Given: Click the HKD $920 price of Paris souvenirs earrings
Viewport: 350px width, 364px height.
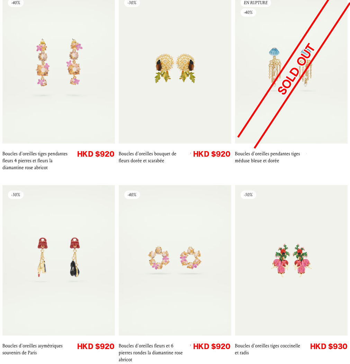Looking at the screenshot, I should tap(96, 346).
